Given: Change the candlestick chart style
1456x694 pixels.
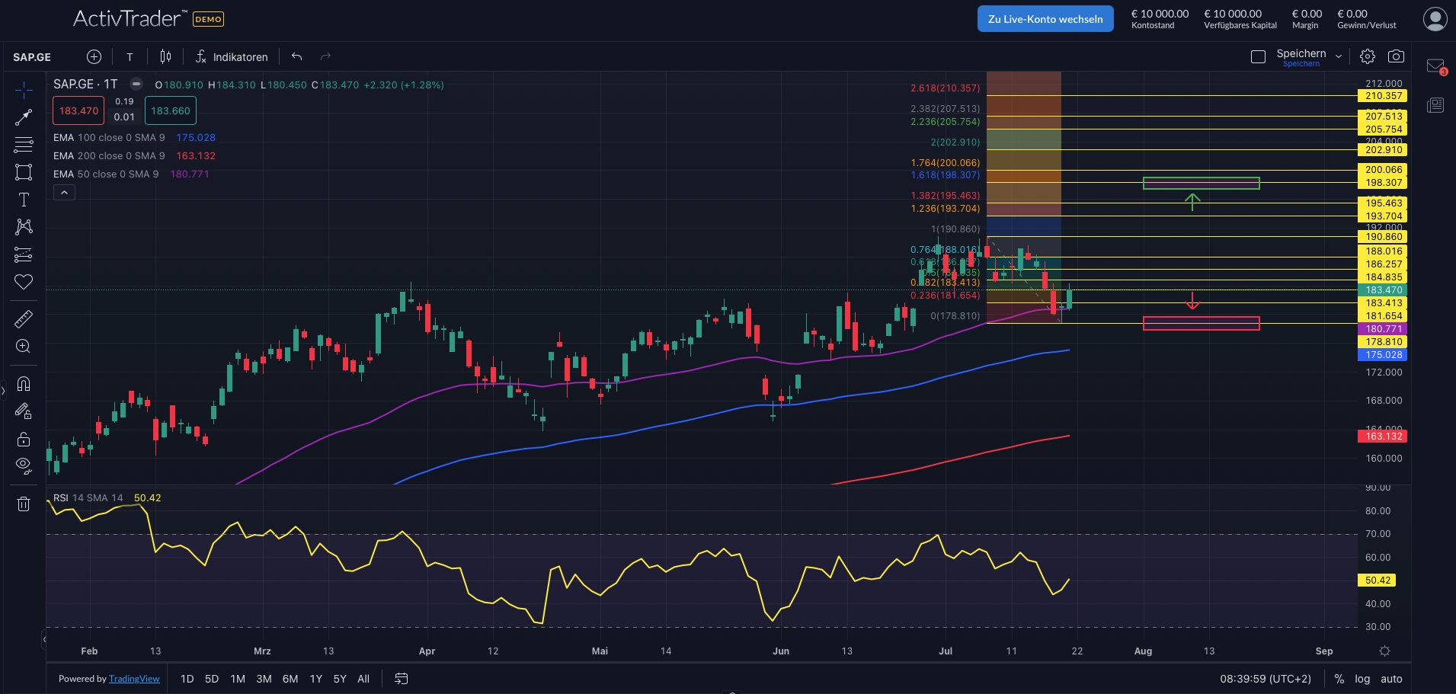Looking at the screenshot, I should coord(165,56).
